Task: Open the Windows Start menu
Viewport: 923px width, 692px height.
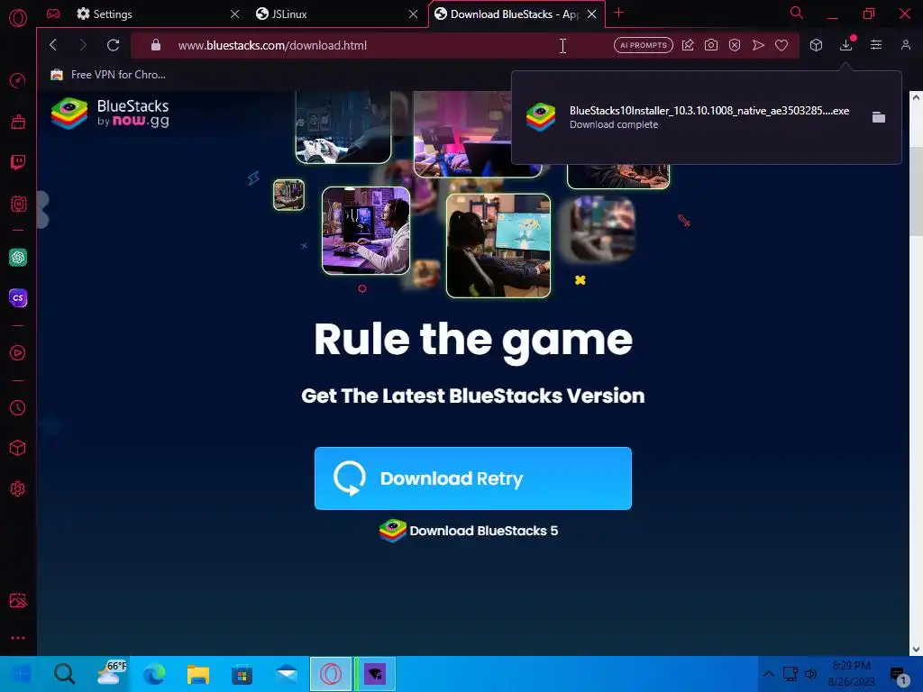Action: (22, 674)
